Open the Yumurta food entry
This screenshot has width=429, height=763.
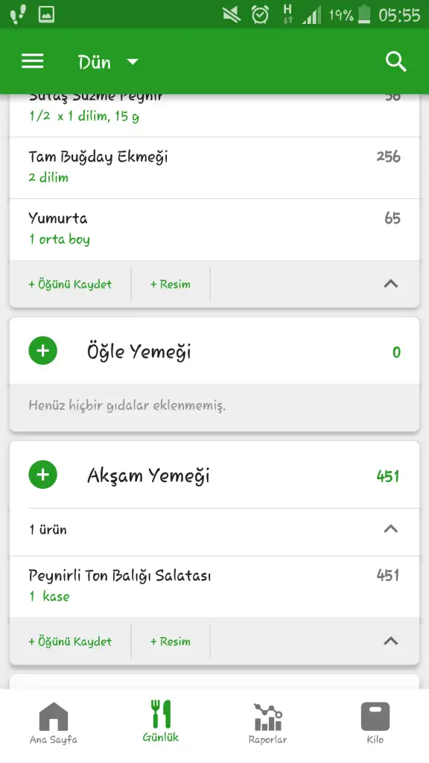coord(214,229)
